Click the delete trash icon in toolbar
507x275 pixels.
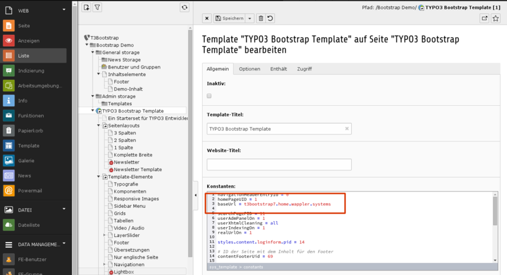click(x=261, y=18)
